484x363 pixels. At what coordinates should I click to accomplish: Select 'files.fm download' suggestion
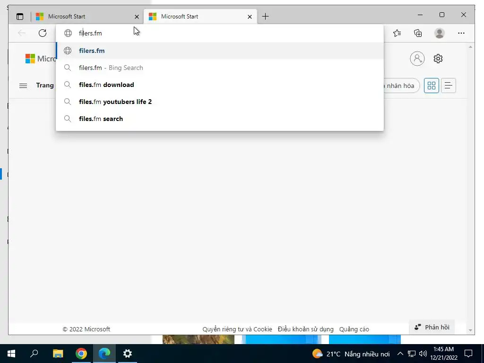coord(219,85)
